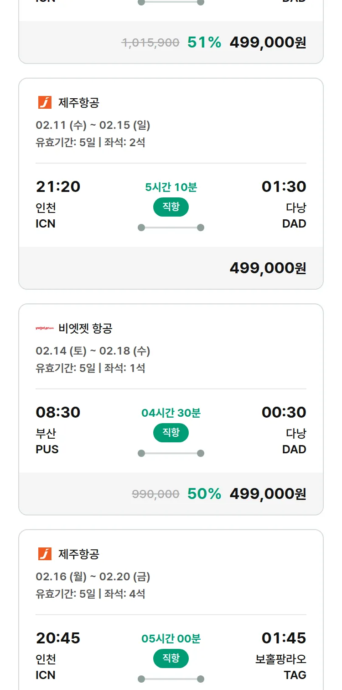Open the 21:20 Incheon departure time
This screenshot has height=690, width=342.
[x=58, y=186]
